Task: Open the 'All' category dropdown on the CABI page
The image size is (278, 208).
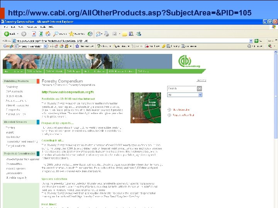Action: (200, 95)
